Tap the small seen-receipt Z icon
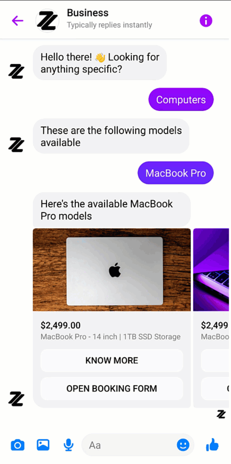This screenshot has width=231, height=464. [221, 414]
